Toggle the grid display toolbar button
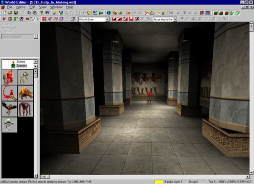254x184 pixels. pos(39,19)
